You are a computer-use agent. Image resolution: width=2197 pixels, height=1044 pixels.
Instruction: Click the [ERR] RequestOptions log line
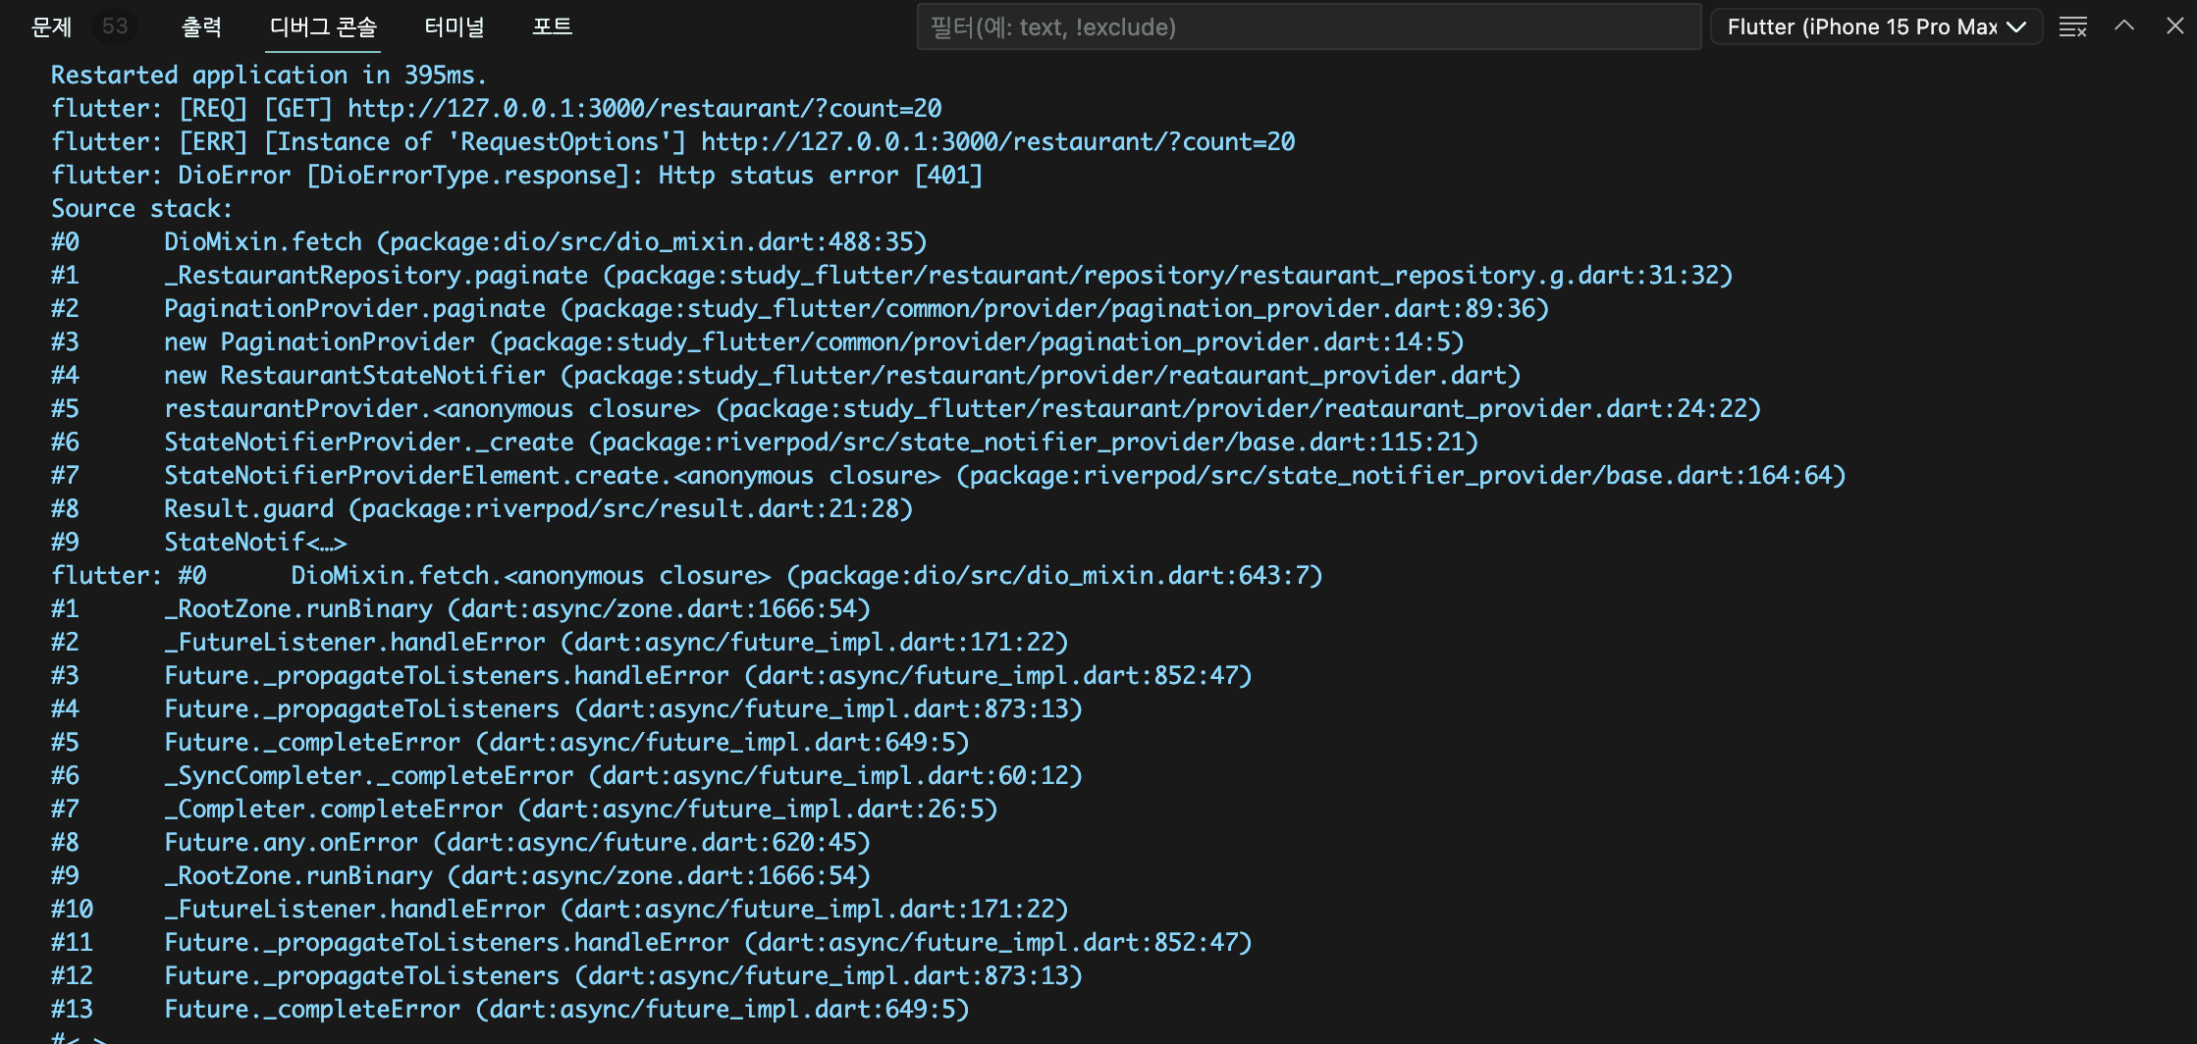[x=673, y=141]
